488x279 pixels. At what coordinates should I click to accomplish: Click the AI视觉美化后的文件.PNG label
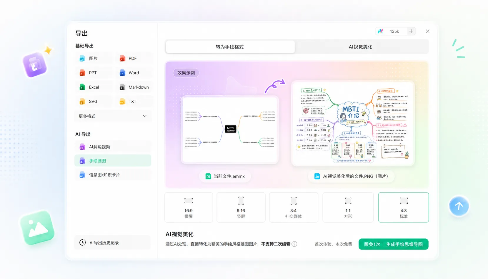coord(351,176)
